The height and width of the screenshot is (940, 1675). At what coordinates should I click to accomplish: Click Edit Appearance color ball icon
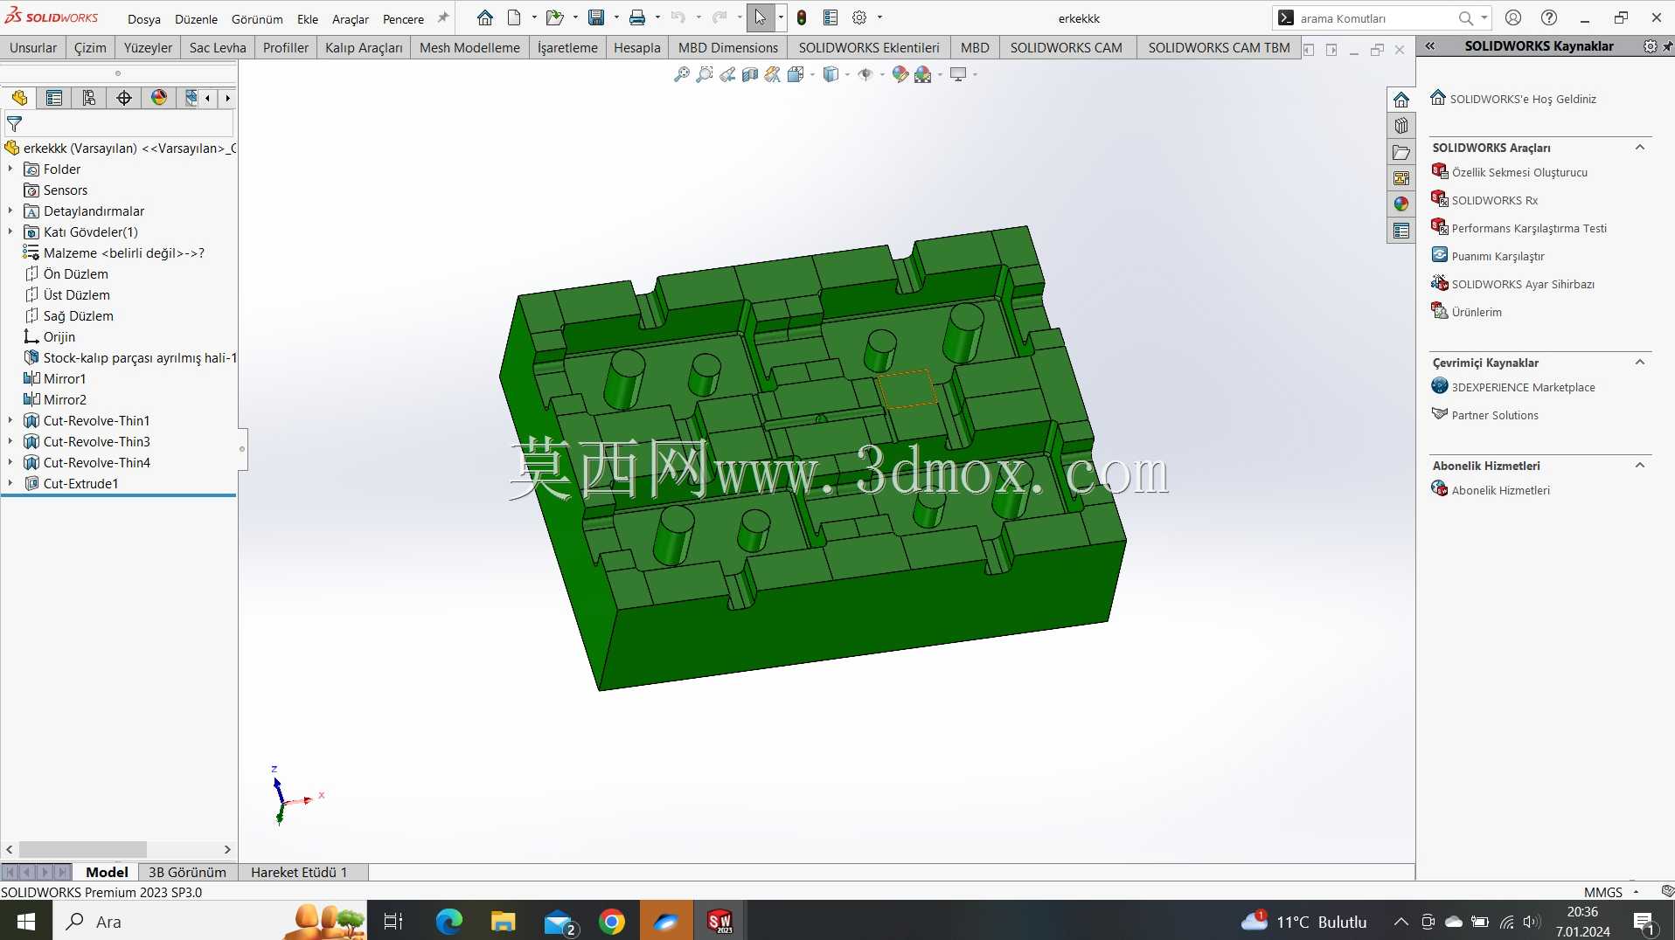[x=900, y=75]
